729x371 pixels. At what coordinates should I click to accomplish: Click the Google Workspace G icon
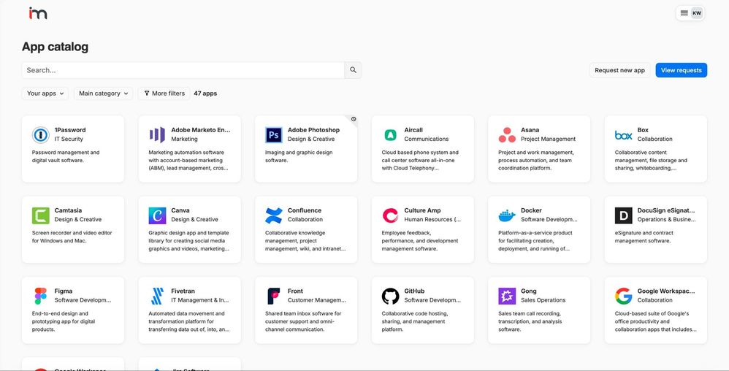pyautogui.click(x=623, y=296)
